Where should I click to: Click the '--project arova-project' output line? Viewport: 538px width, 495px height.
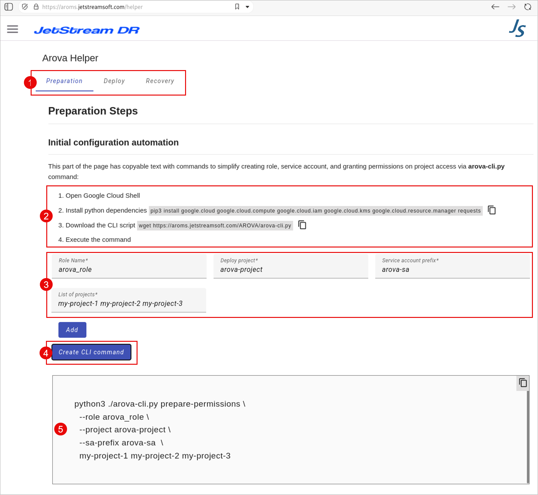pyautogui.click(x=125, y=430)
